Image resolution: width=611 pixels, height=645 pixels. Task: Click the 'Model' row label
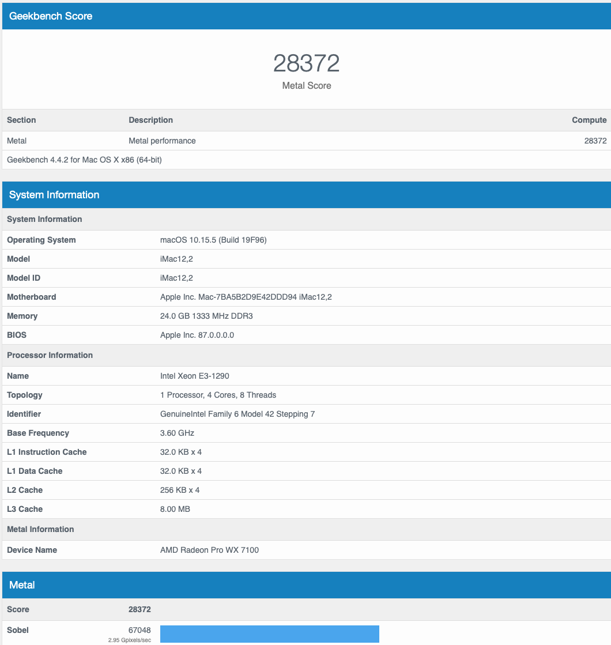pos(18,259)
